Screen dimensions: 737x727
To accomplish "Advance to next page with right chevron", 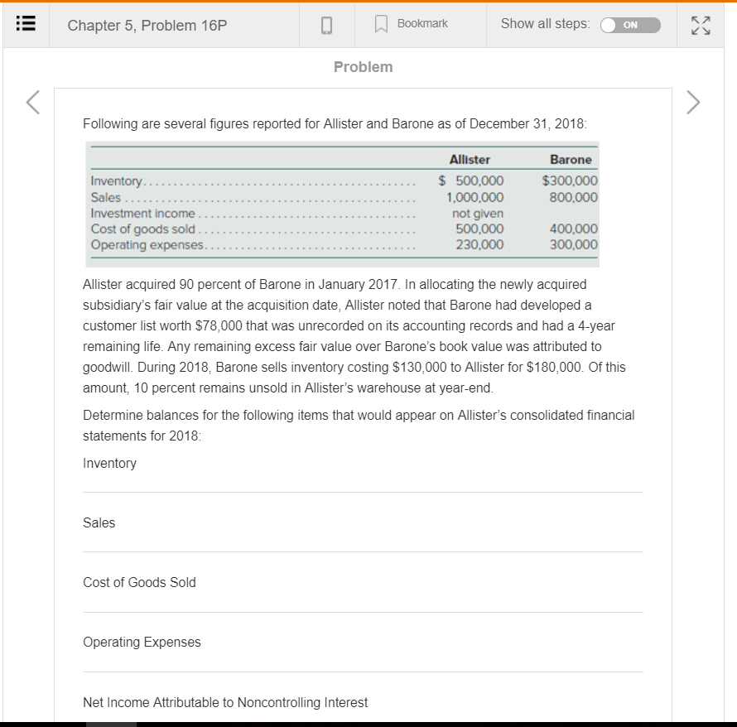I will pos(694,103).
